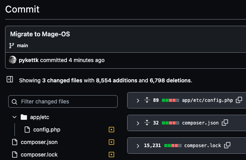Click the app/etc folder icon

pyautogui.click(x=24, y=117)
